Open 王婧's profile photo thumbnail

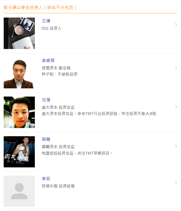click(19, 33)
